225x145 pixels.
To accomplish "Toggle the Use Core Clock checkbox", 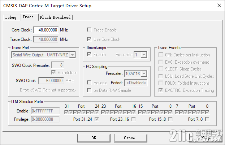I will pyautogui.click(x=89, y=39).
